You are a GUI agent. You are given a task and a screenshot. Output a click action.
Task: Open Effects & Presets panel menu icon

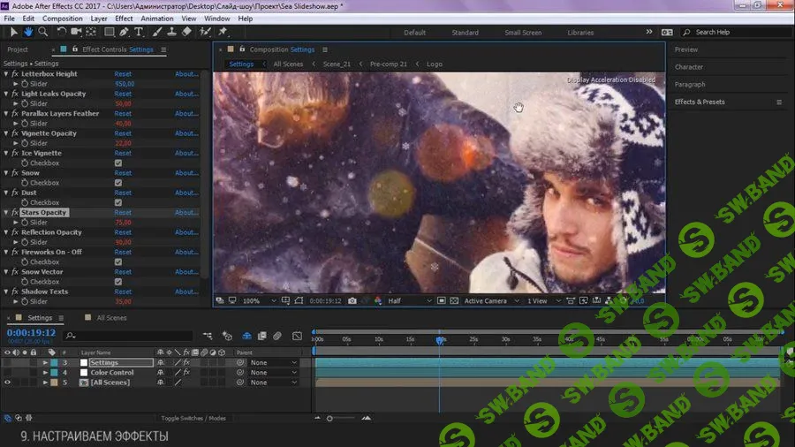point(779,102)
